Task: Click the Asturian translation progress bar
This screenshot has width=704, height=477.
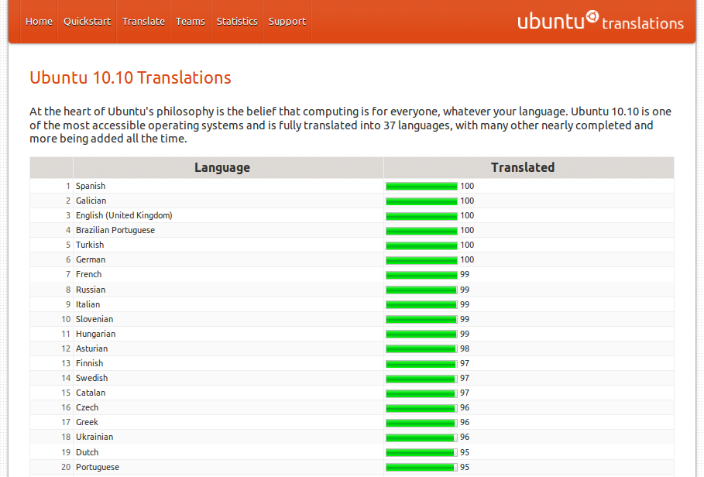Action: (421, 348)
